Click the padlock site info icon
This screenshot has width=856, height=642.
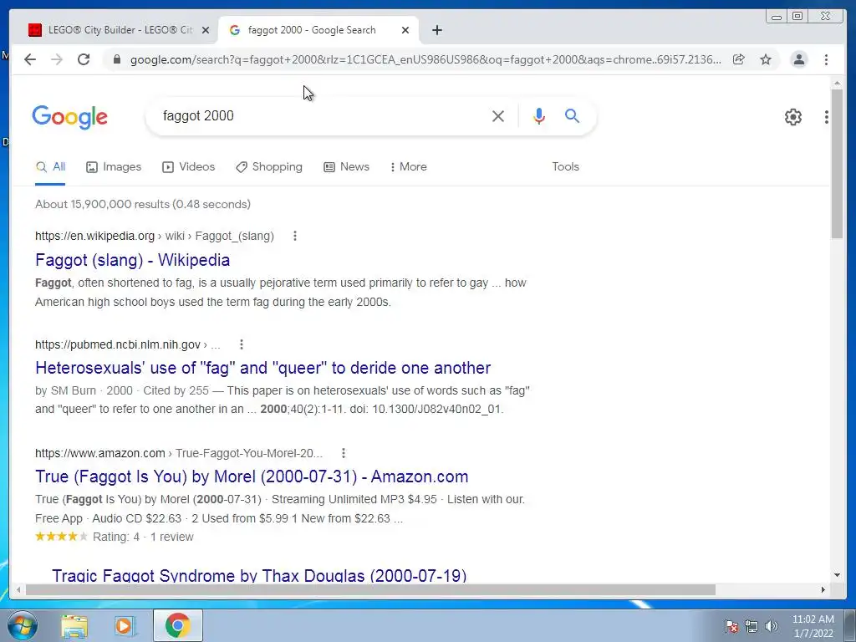[x=116, y=59]
